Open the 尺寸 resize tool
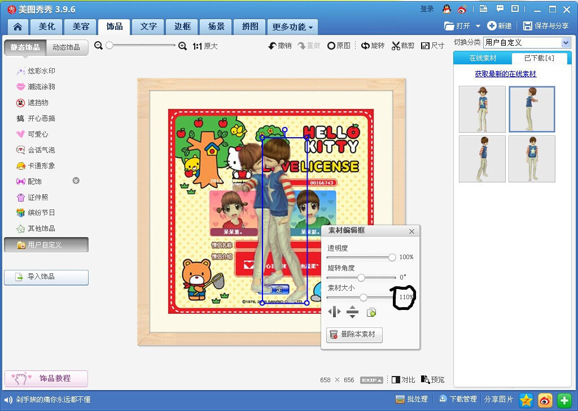The image size is (578, 411). [433, 45]
